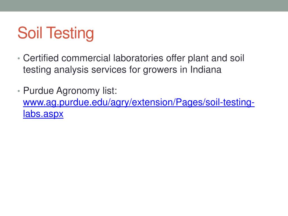Select the 'Soil Testing' slide title
The width and height of the screenshot is (288, 216).
pos(56,33)
